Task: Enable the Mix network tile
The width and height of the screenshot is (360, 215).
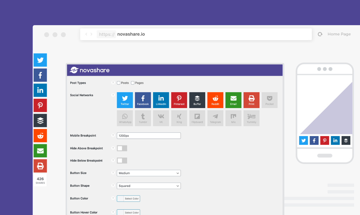Action: 234,118
